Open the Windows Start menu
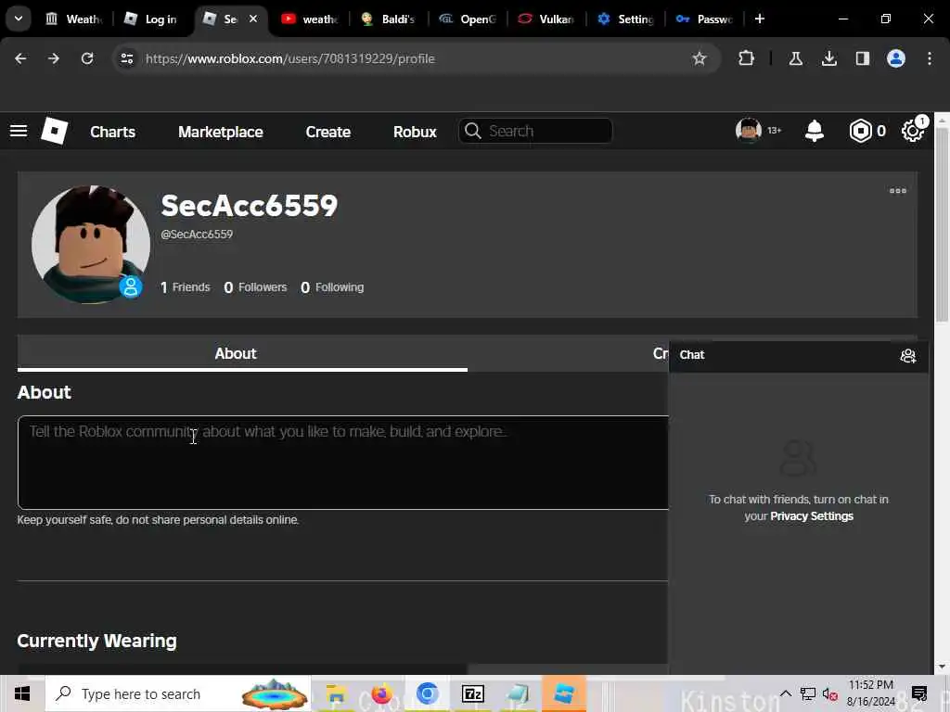 point(22,693)
